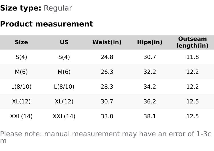Click the manual measurement error note
The image size is (214, 151).
click(x=106, y=134)
